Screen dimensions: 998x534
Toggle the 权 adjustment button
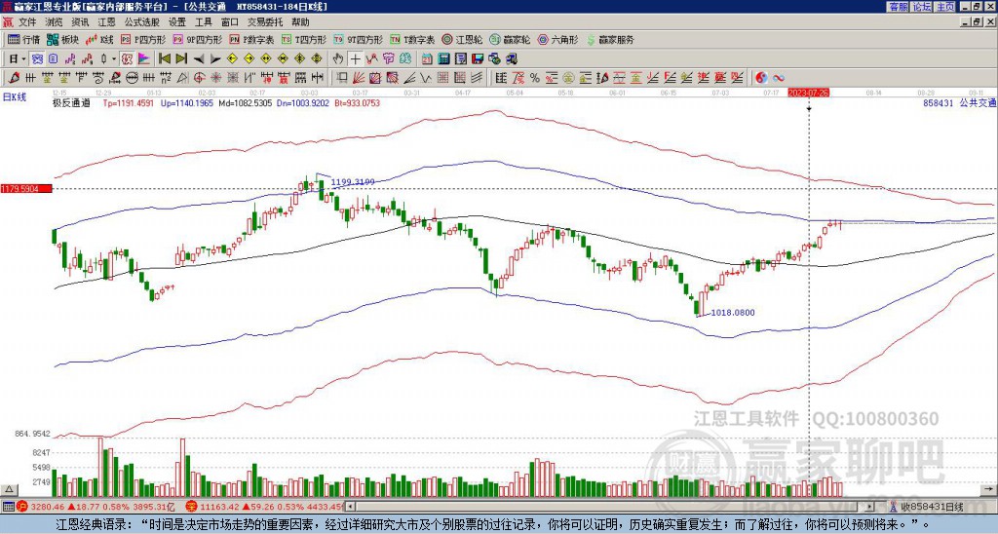tap(127, 59)
